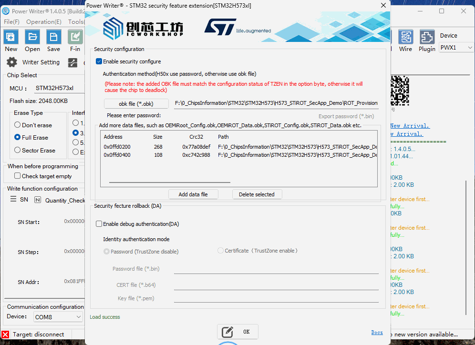The height and width of the screenshot is (345, 475).
Task: Click the New project toolbar icon
Action: click(10, 37)
